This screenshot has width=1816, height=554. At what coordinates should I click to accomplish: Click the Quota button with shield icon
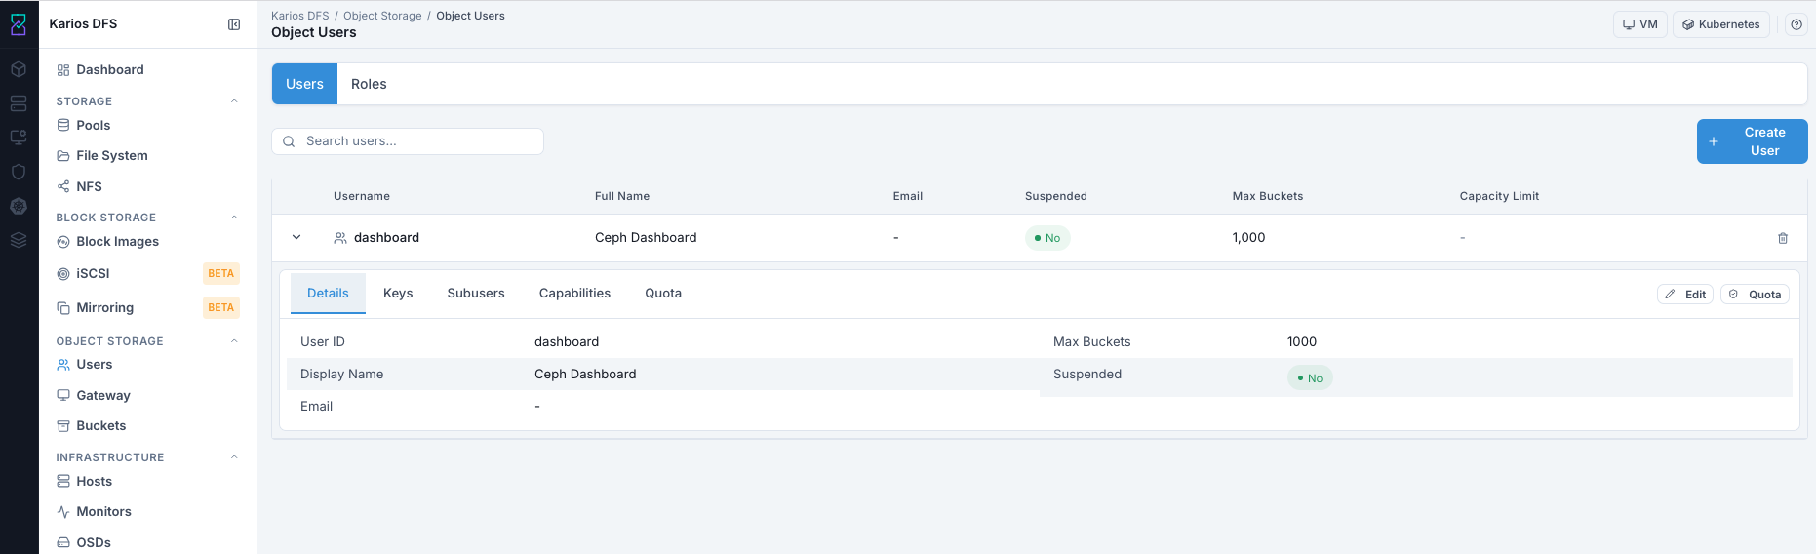click(1755, 295)
